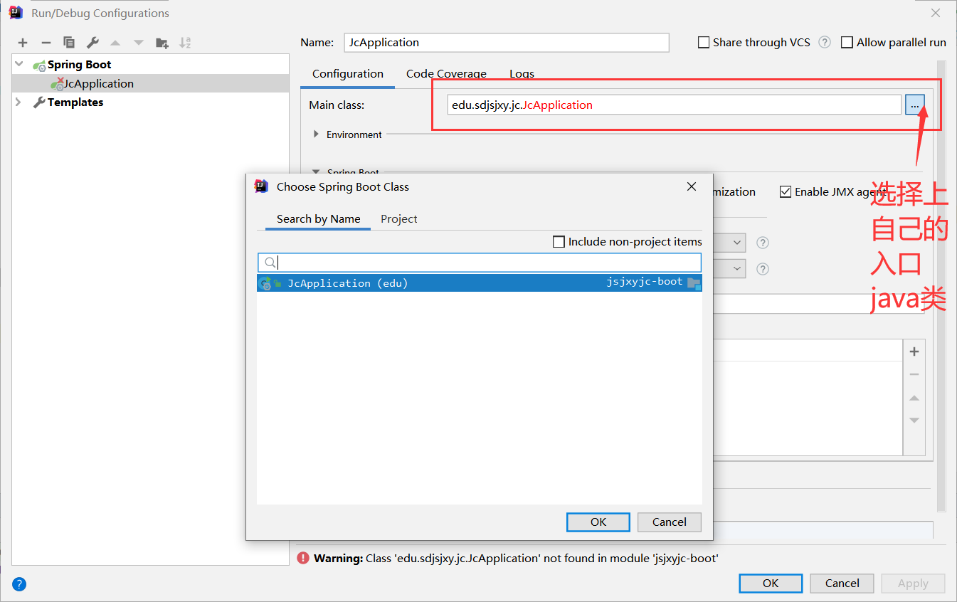957x602 pixels.
Task: Switch to the Code Coverage tab
Action: [x=446, y=74]
